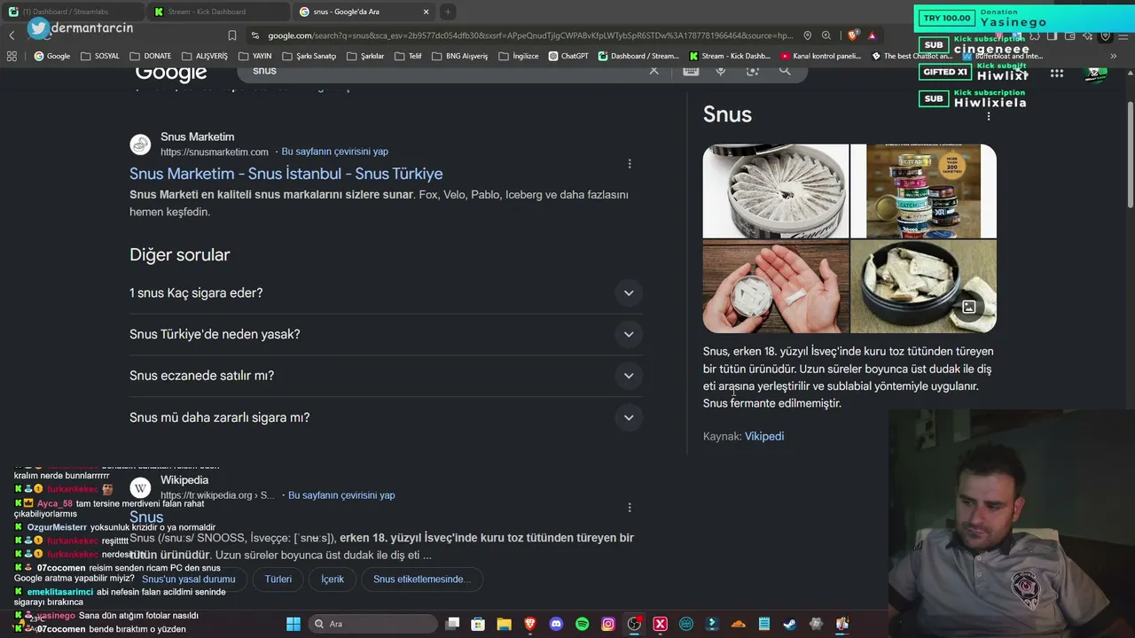Image resolution: width=1135 pixels, height=638 pixels.
Task: Open the Brave Shields icon
Action: pyautogui.click(x=853, y=35)
